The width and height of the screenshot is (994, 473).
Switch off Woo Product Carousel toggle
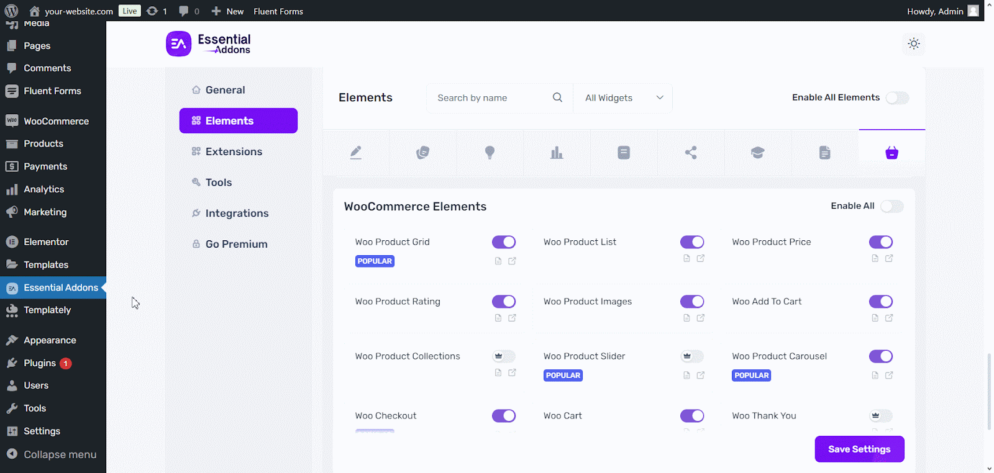coord(881,356)
